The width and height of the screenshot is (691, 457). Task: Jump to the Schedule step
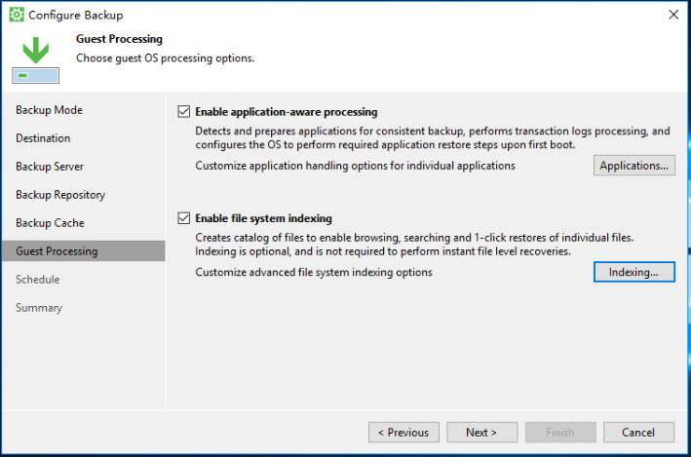coord(38,279)
